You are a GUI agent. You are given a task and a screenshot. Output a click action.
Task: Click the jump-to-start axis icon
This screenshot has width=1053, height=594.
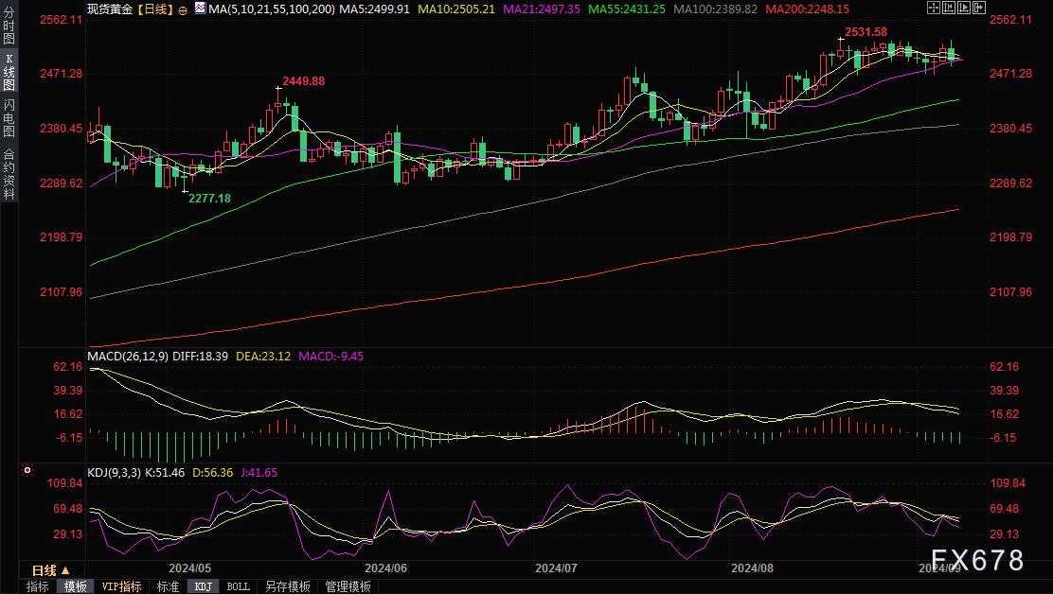[949, 9]
